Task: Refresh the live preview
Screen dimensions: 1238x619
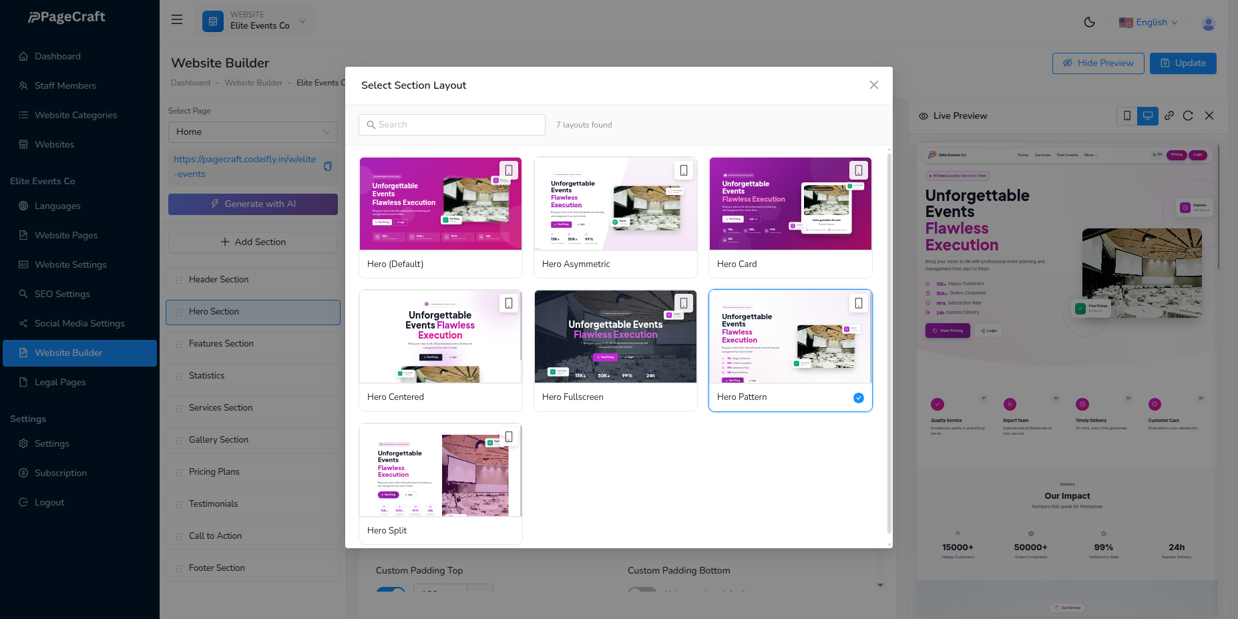Action: pos(1188,116)
